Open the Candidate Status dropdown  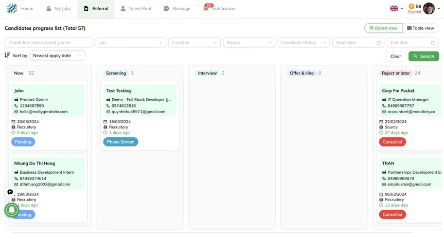tap(304, 43)
